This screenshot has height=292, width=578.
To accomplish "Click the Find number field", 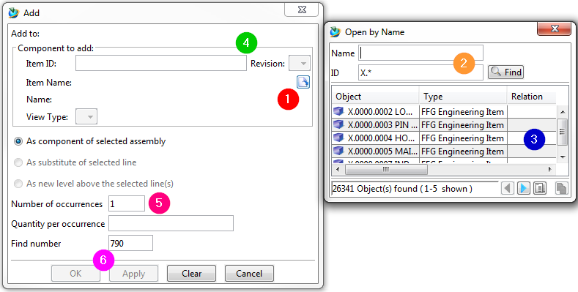I will [130, 243].
